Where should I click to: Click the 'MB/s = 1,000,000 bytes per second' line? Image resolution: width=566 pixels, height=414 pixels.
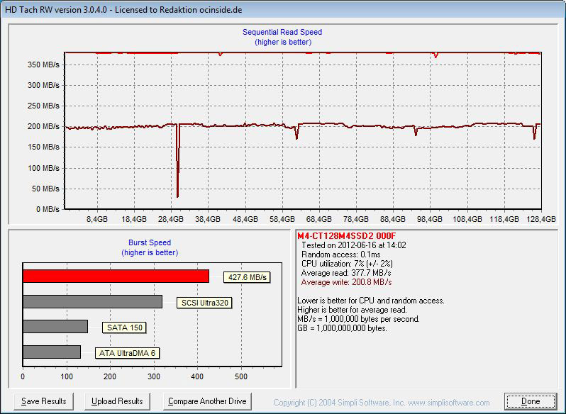[x=358, y=319]
